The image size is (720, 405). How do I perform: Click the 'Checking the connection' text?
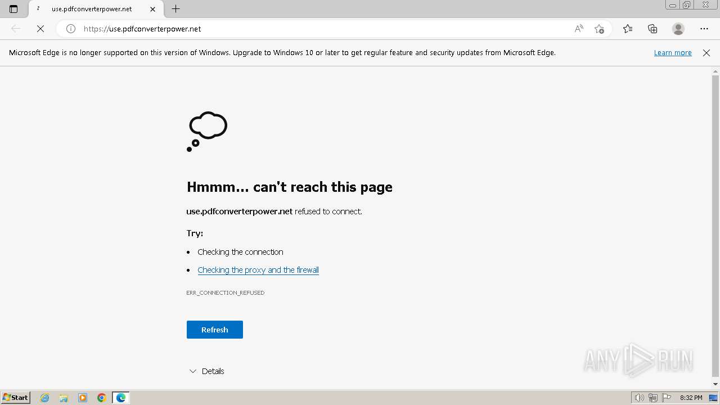[240, 252]
